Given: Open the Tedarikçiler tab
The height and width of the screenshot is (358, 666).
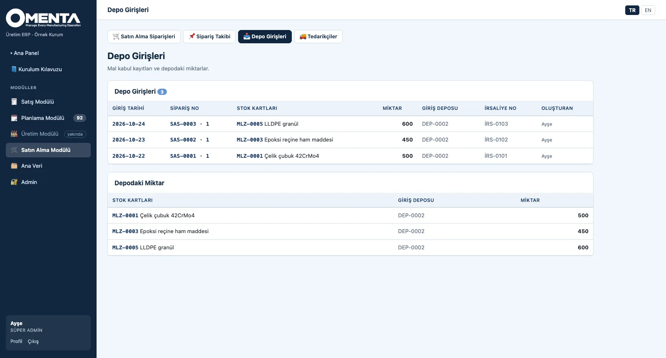Looking at the screenshot, I should [x=318, y=36].
